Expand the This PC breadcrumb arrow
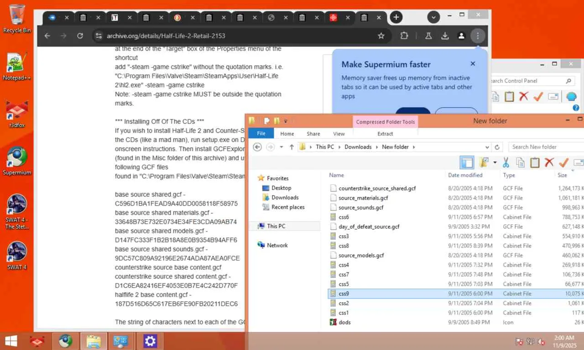 (x=339, y=147)
